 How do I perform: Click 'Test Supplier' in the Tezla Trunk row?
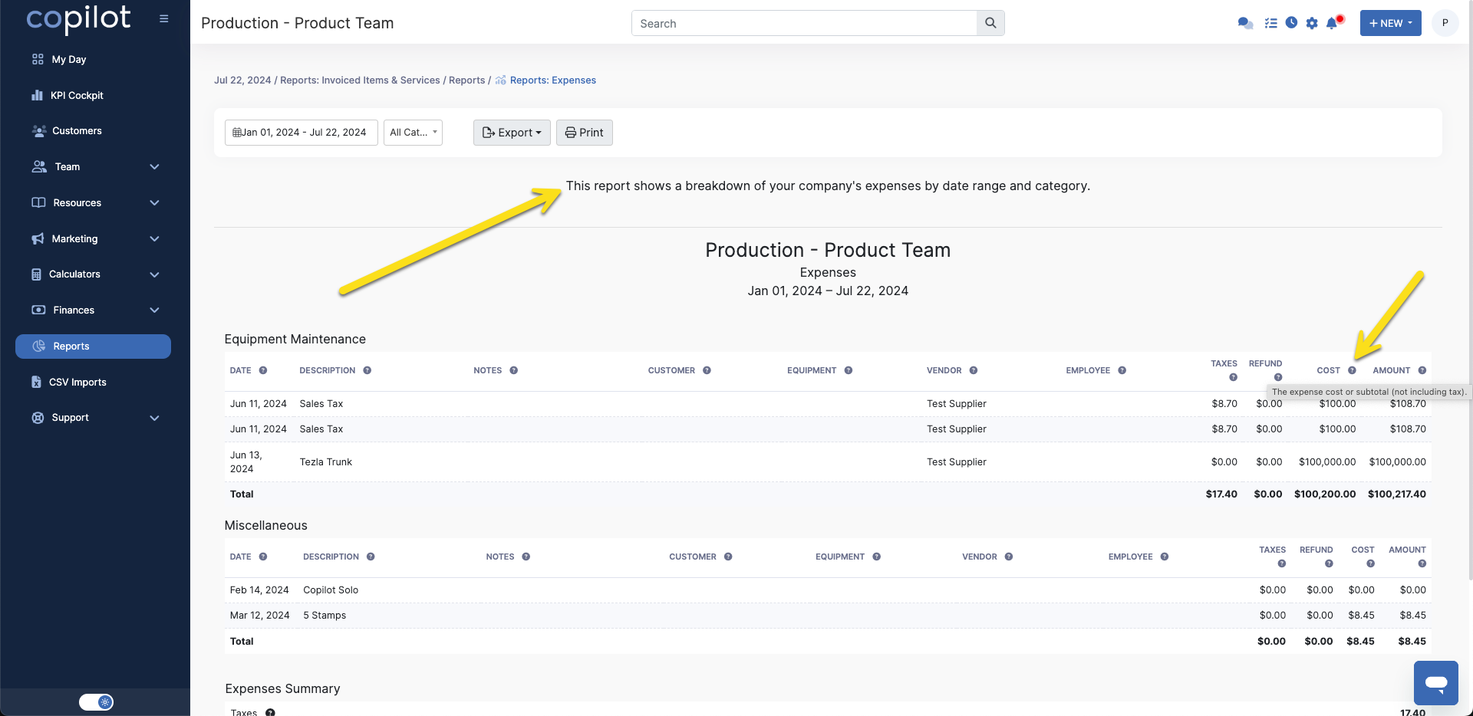(956, 462)
